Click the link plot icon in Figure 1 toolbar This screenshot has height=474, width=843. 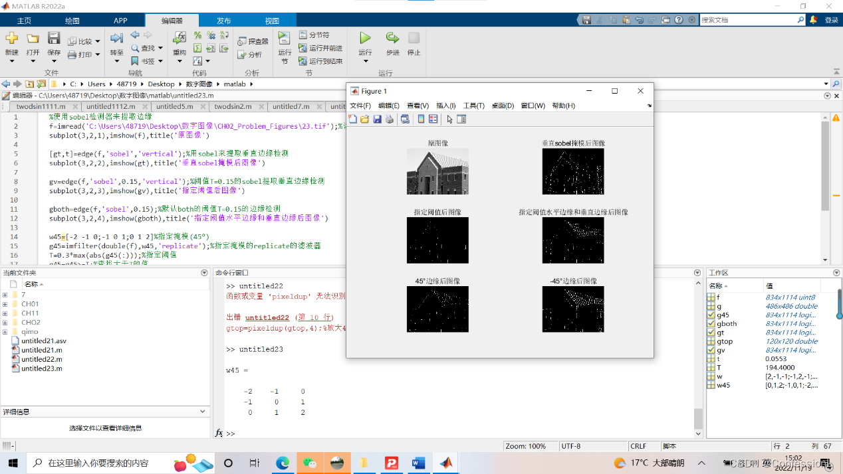(x=405, y=119)
